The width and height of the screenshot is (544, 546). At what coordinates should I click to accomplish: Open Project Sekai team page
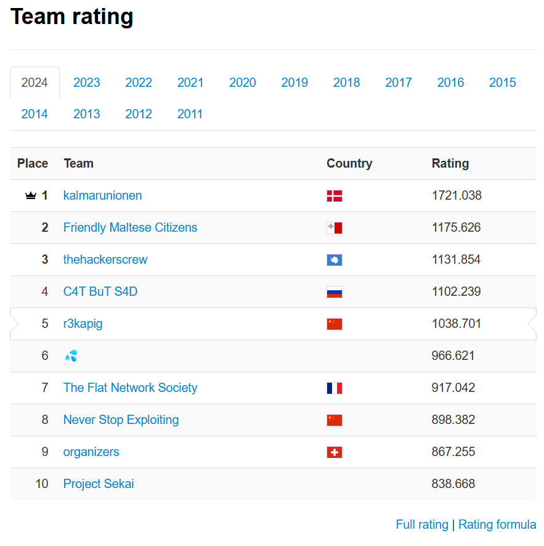(99, 484)
